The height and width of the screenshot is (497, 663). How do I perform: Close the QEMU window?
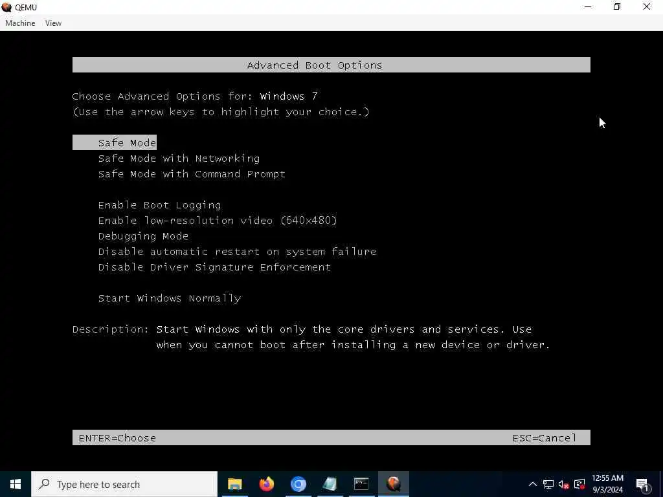[x=647, y=7]
